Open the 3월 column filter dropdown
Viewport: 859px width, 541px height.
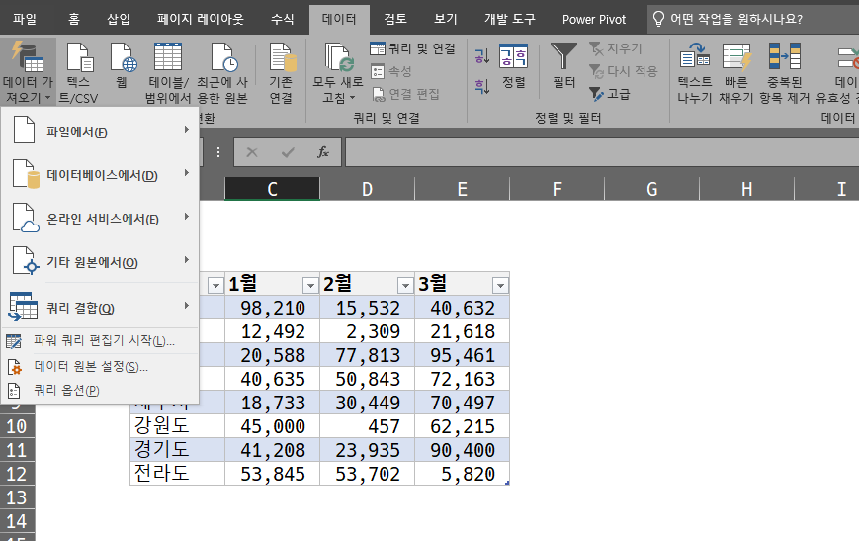click(x=500, y=285)
